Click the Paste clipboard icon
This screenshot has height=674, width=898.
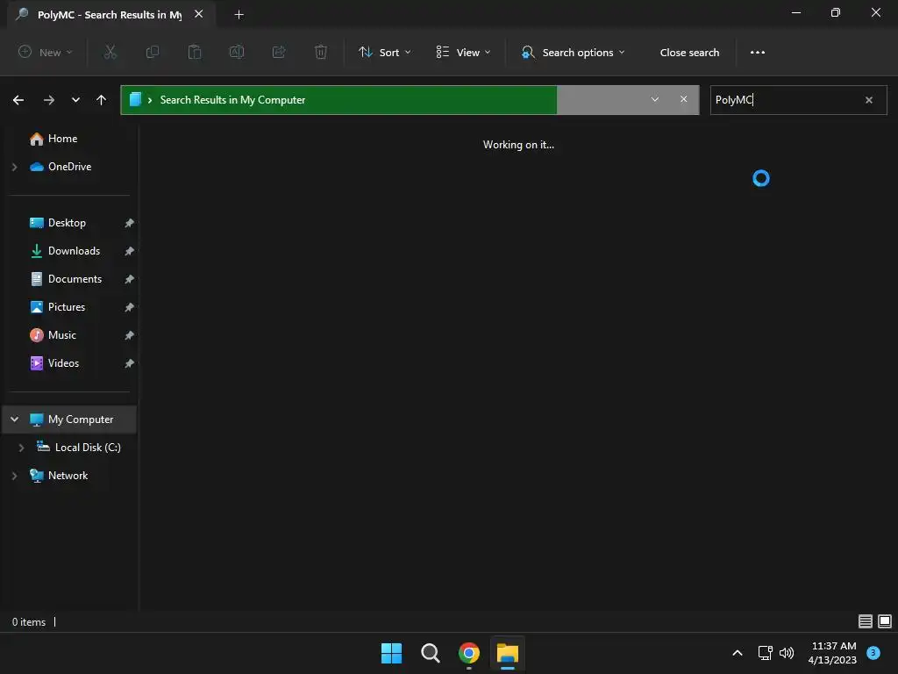coord(195,52)
